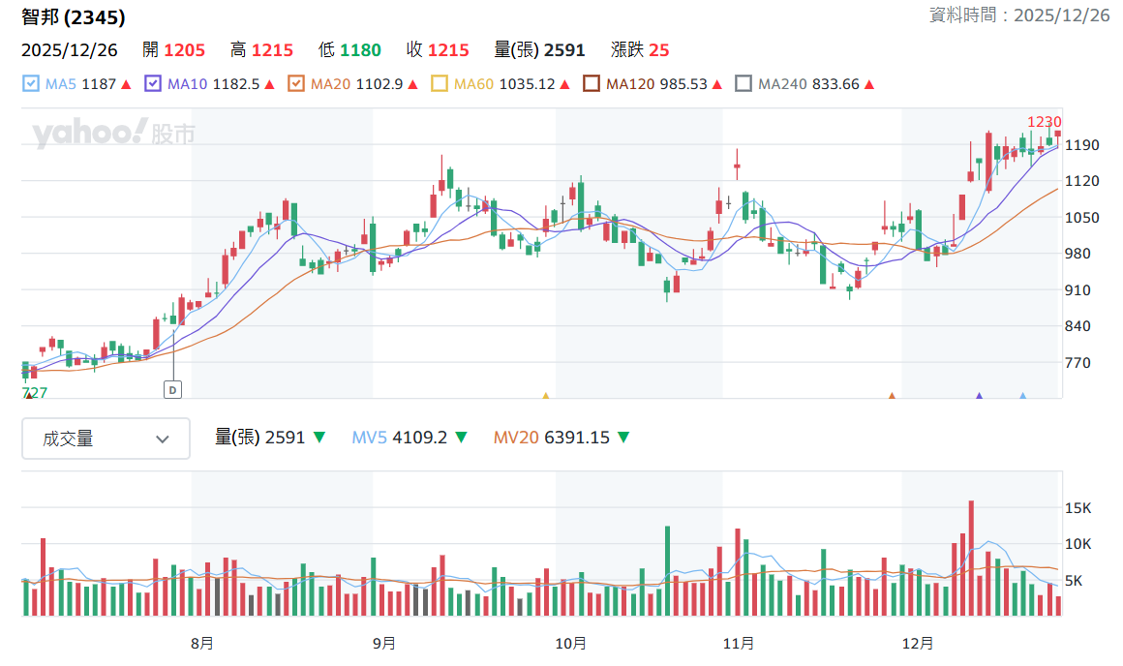Click the yellow triangle marker below October
The width and height of the screenshot is (1123, 666).
click(x=546, y=395)
